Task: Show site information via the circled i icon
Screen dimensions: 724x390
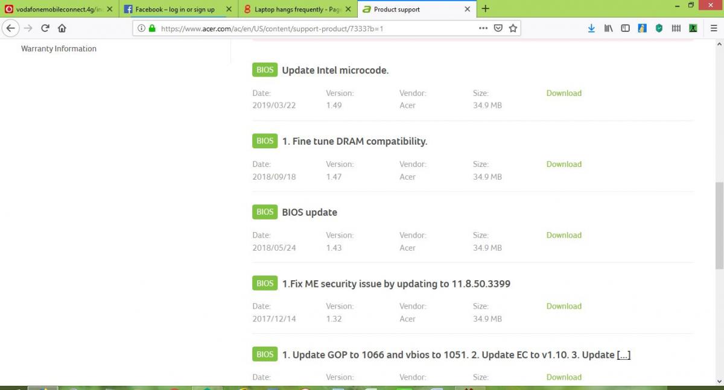Action: [x=141, y=28]
